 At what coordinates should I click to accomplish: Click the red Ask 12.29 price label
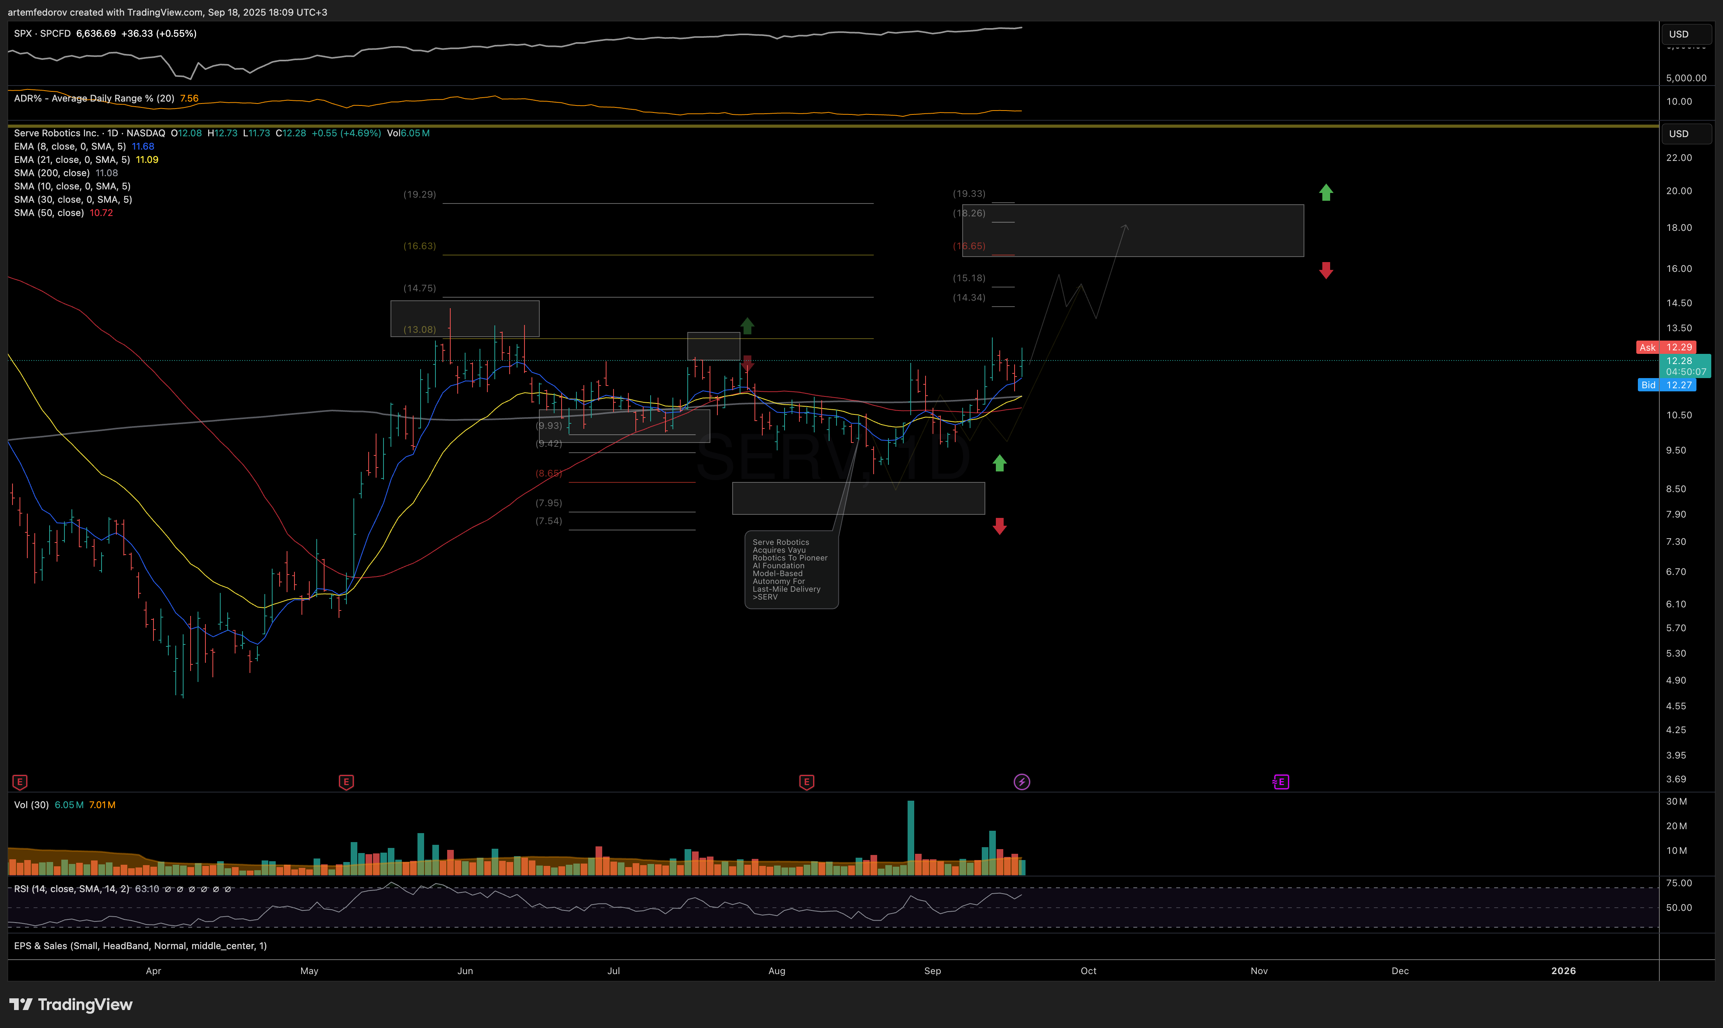pyautogui.click(x=1666, y=348)
